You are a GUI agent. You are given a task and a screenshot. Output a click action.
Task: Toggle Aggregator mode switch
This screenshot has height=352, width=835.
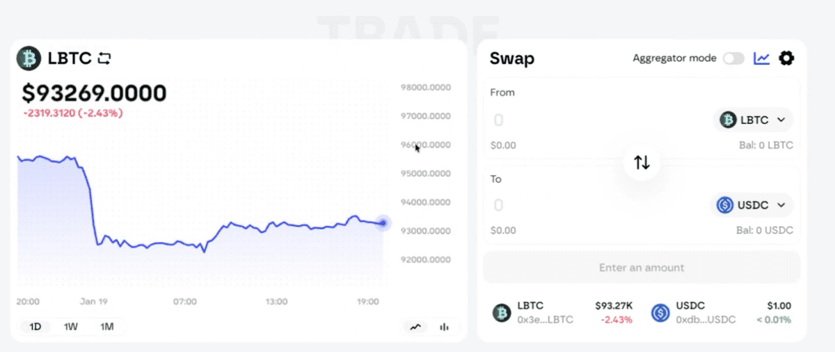pos(733,58)
